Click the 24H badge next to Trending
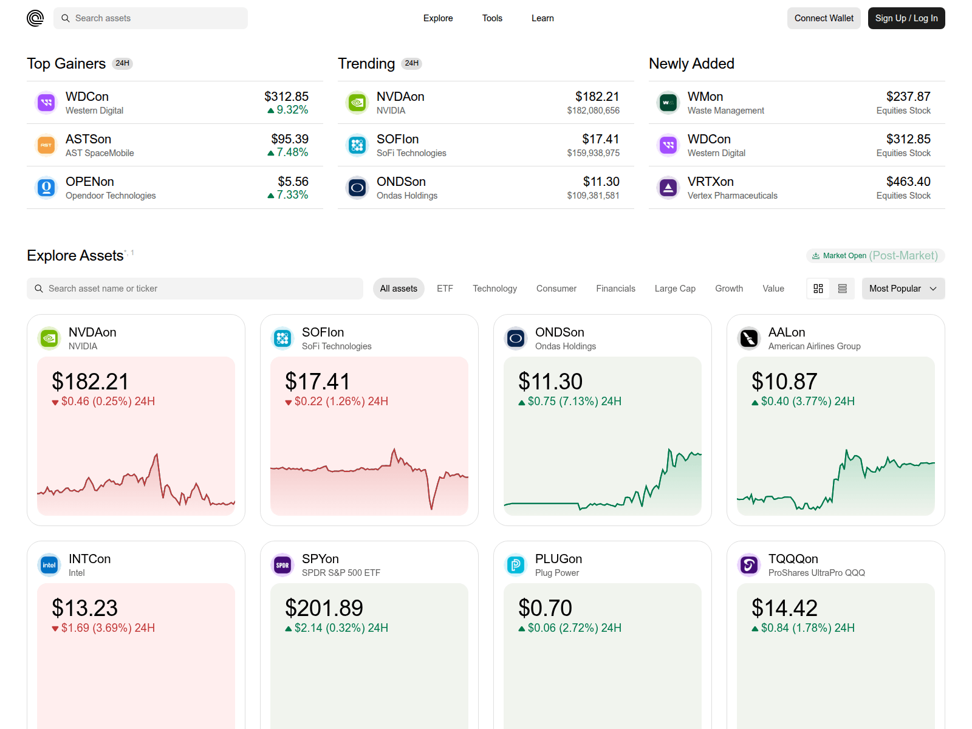Image resolution: width=972 pixels, height=729 pixels. [412, 63]
